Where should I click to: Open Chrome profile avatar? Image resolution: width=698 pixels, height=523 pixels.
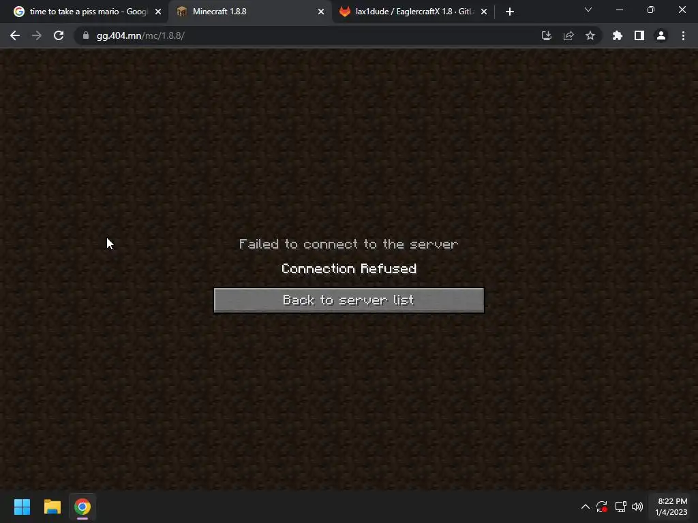point(661,35)
